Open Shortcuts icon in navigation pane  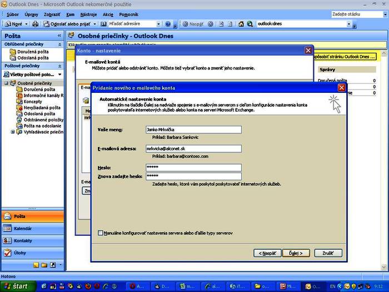[53, 265]
